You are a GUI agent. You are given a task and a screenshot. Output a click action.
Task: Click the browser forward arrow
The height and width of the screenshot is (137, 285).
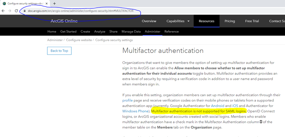pyautogui.click(x=10, y=11)
